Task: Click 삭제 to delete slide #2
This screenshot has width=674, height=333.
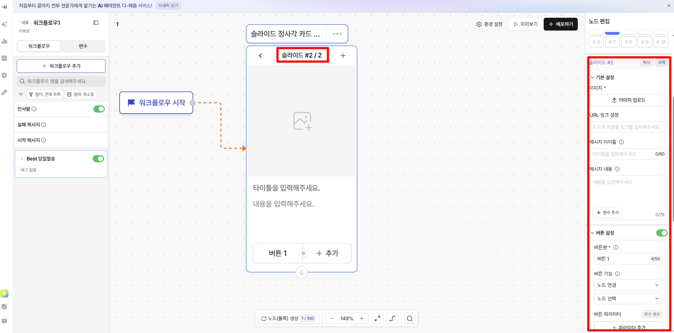Action: pos(662,62)
